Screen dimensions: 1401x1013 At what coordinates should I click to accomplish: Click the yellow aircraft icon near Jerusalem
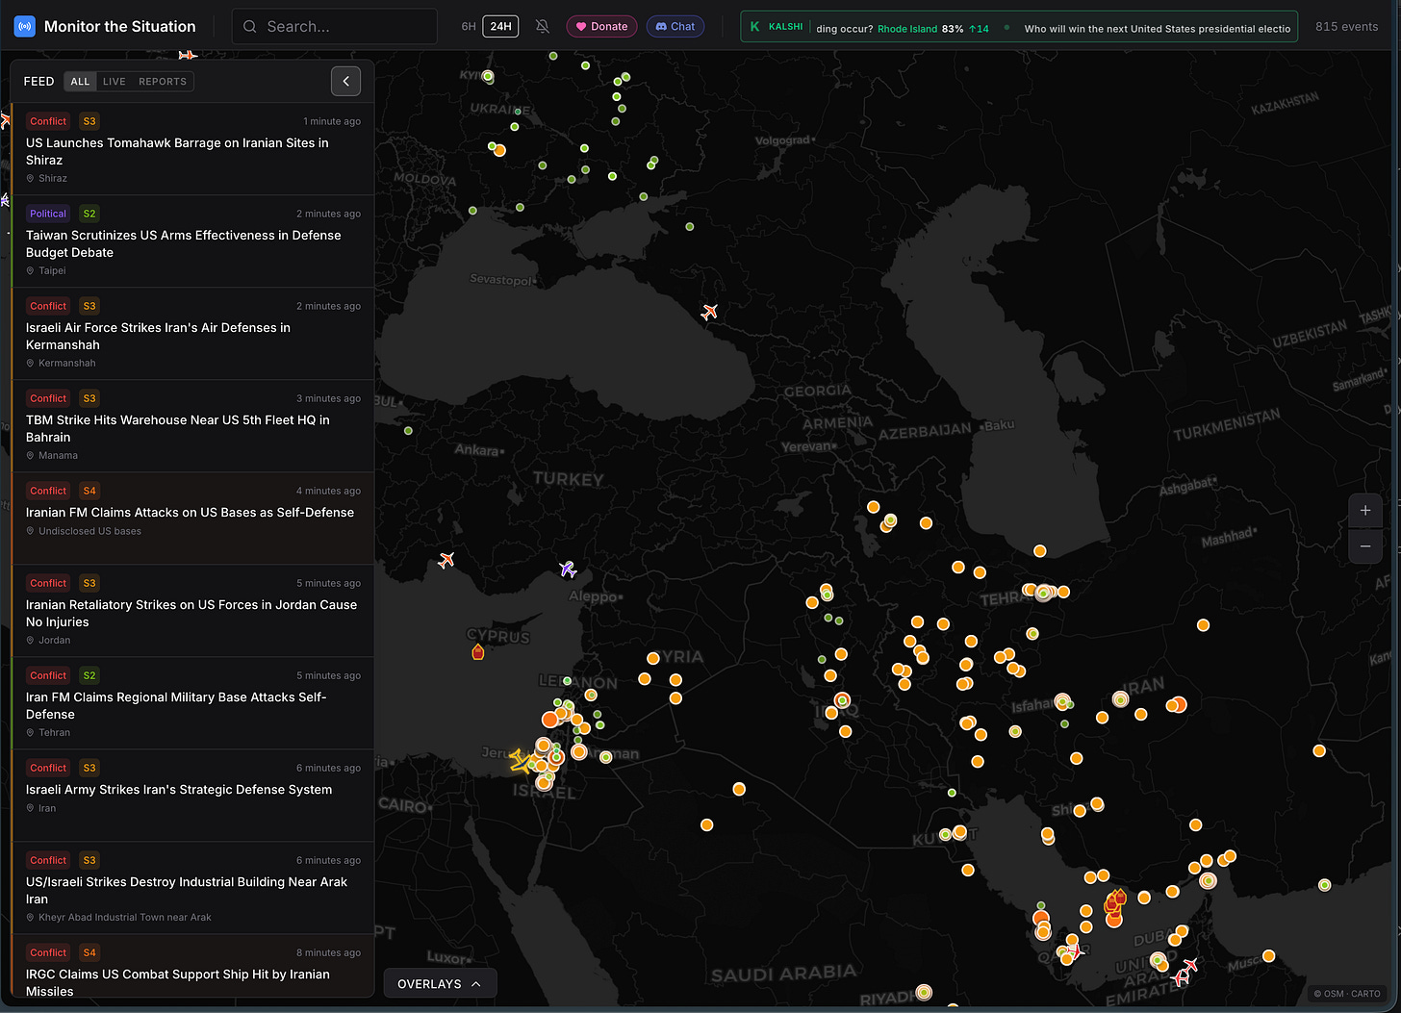coord(520,761)
